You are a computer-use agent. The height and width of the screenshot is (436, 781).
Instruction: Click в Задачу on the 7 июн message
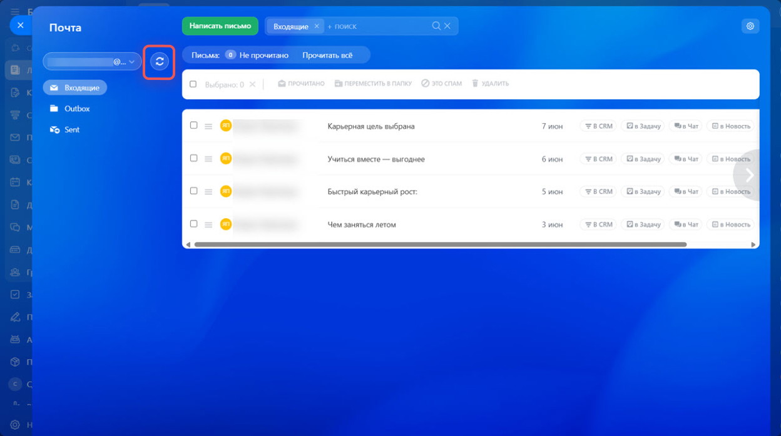643,126
